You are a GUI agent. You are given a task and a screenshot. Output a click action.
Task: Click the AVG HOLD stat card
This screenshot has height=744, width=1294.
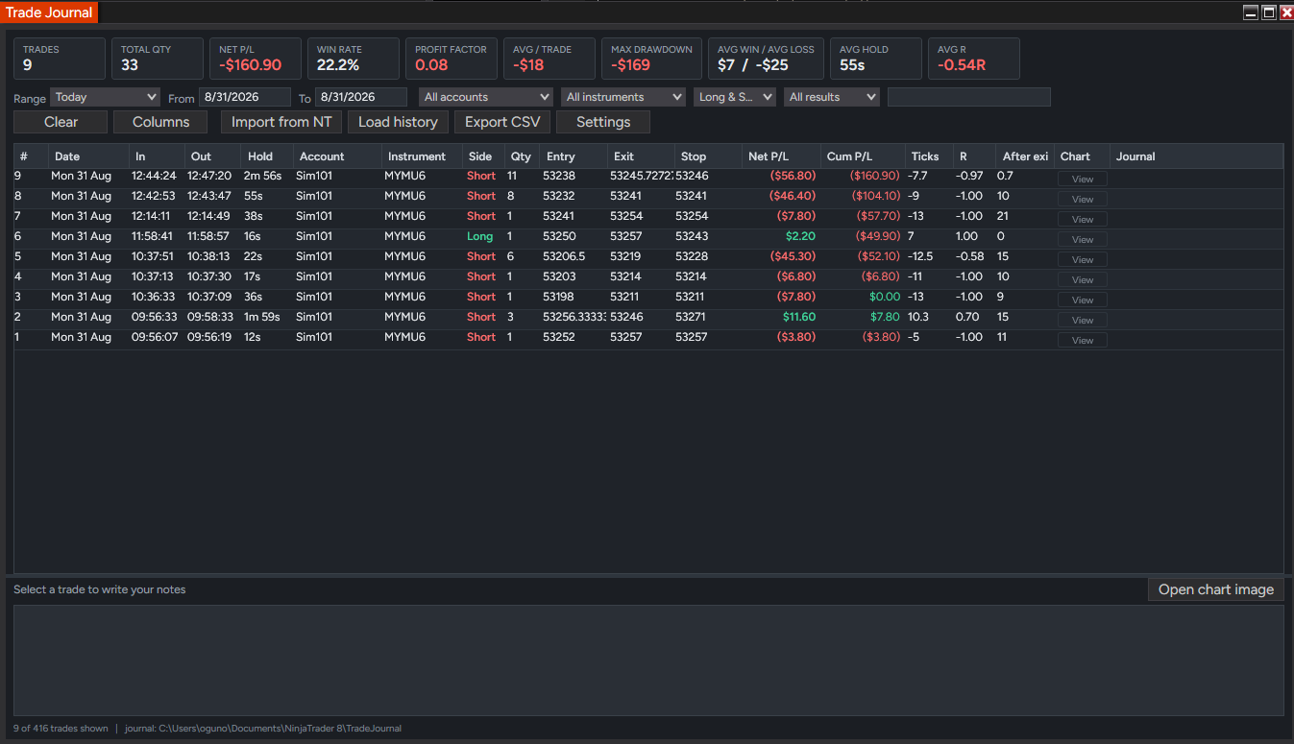coord(875,59)
